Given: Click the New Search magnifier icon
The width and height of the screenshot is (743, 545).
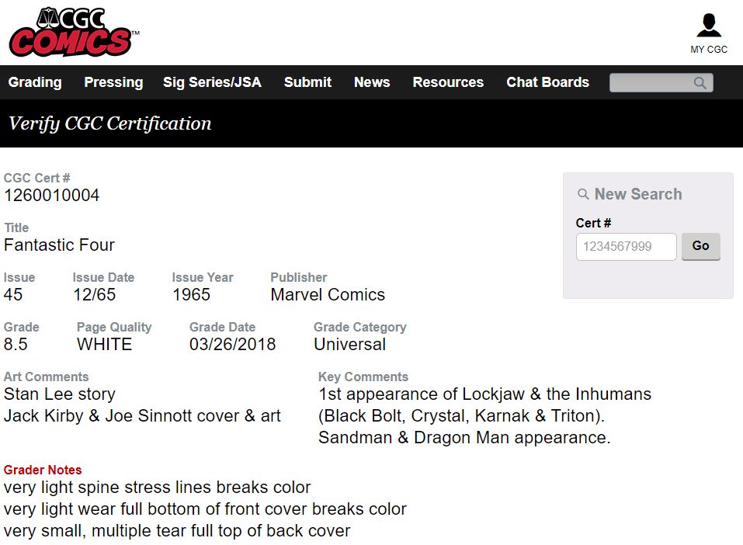Looking at the screenshot, I should [583, 194].
